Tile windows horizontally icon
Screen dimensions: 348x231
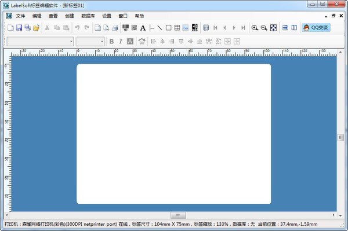tap(285, 28)
